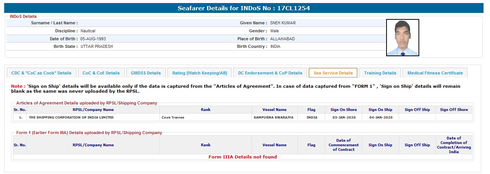The width and height of the screenshot is (490, 174).
Task: Select the 03-JAN-2020 sign on shore date
Action: point(344,117)
